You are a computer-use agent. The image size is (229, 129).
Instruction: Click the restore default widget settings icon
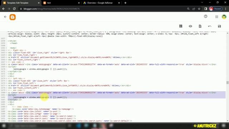(200, 26)
